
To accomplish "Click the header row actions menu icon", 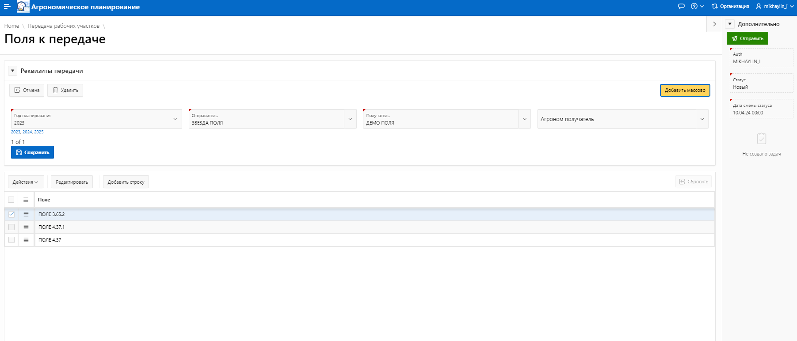I will click(26, 200).
